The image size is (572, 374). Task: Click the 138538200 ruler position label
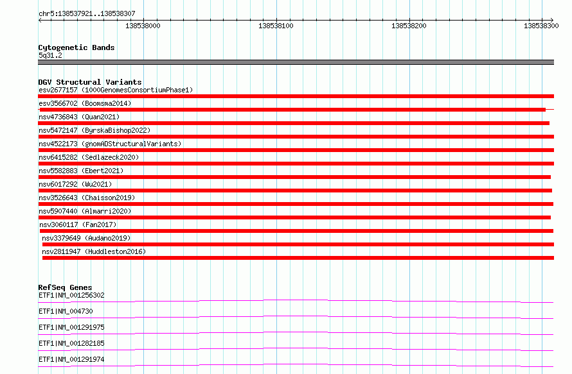pos(409,26)
